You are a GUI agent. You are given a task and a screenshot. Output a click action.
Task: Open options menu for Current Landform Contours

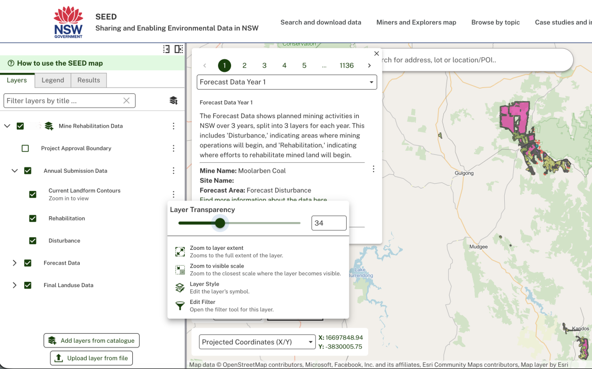point(174,194)
